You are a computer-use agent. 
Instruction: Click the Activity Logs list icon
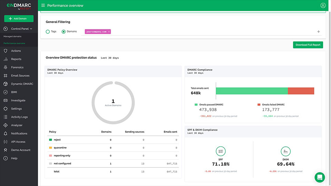point(6,117)
